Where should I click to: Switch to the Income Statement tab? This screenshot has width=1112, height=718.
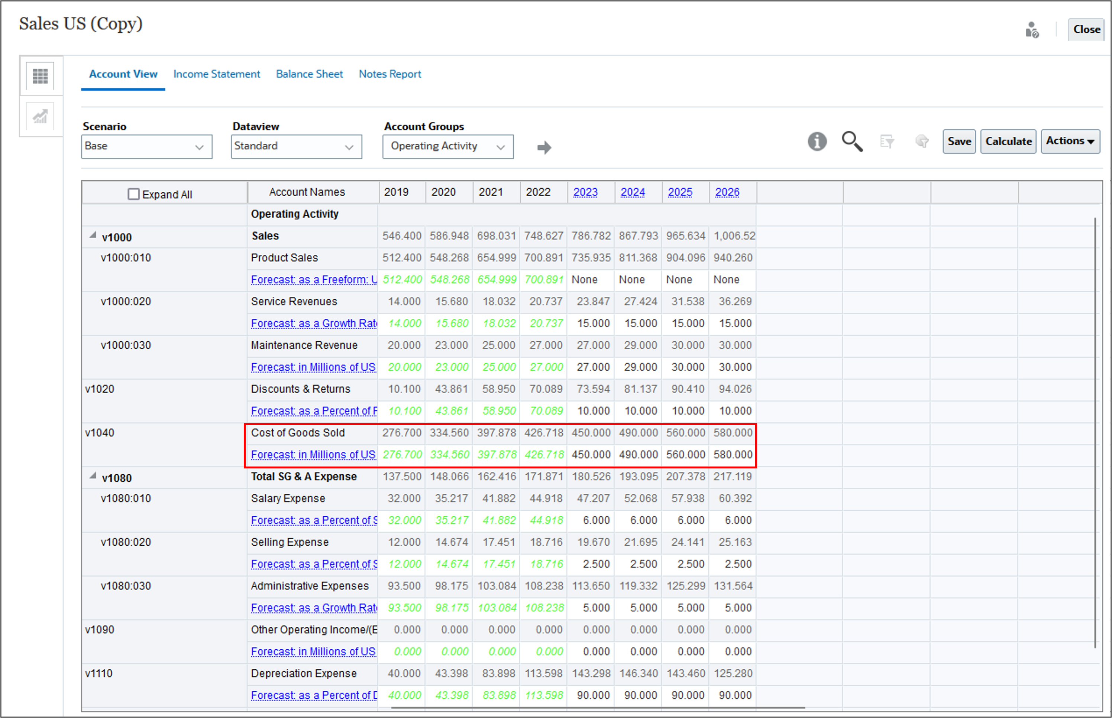point(216,74)
